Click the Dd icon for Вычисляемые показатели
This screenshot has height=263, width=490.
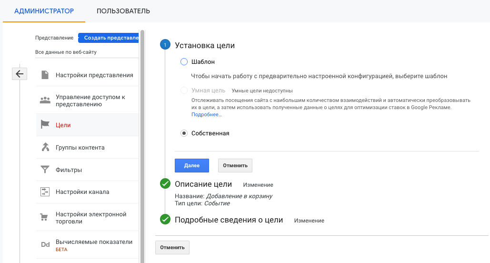tap(45, 244)
